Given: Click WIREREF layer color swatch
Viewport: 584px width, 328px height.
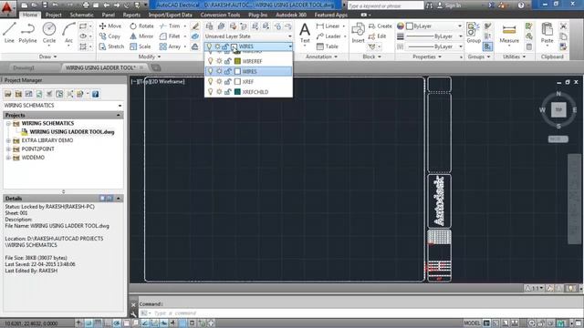Looking at the screenshot, I should click(x=237, y=61).
